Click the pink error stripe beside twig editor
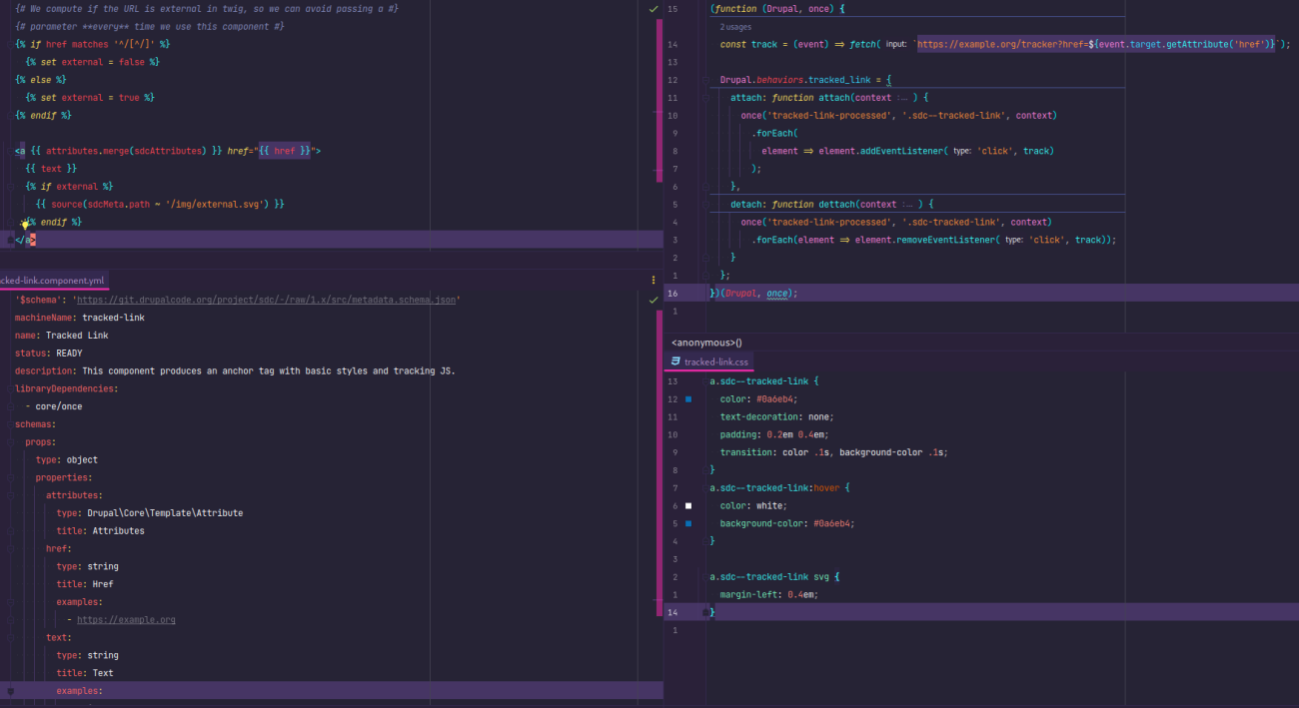 [x=659, y=101]
